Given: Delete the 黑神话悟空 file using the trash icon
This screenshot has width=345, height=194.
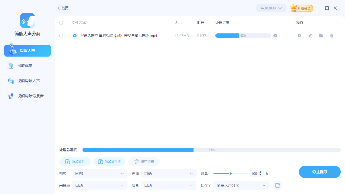Looking at the screenshot, I should point(332,36).
